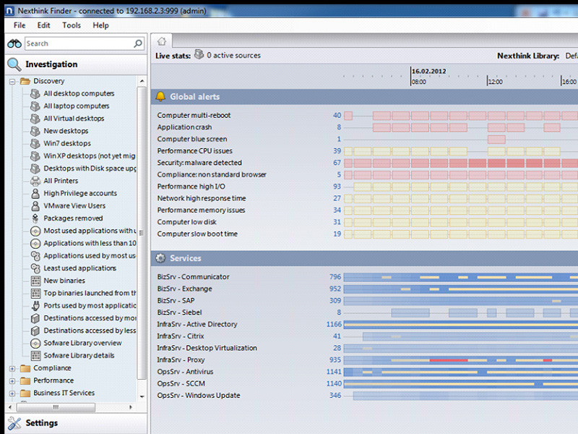Collapse the Discovery tree node

pos(12,82)
